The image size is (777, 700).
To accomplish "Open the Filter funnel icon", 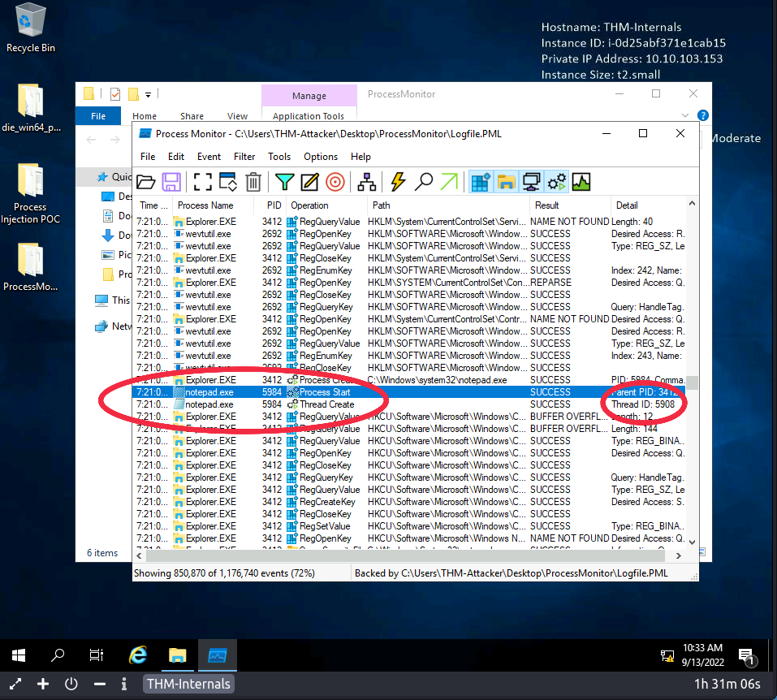I will click(284, 182).
